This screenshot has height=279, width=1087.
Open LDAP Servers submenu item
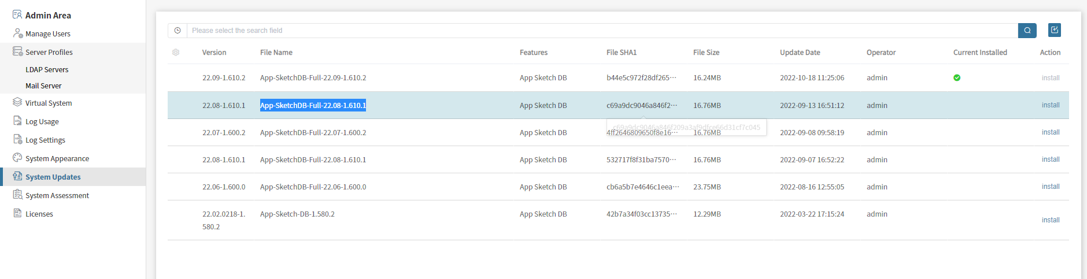(47, 69)
